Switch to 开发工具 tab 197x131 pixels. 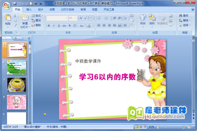pyautogui.click(x=109, y=9)
